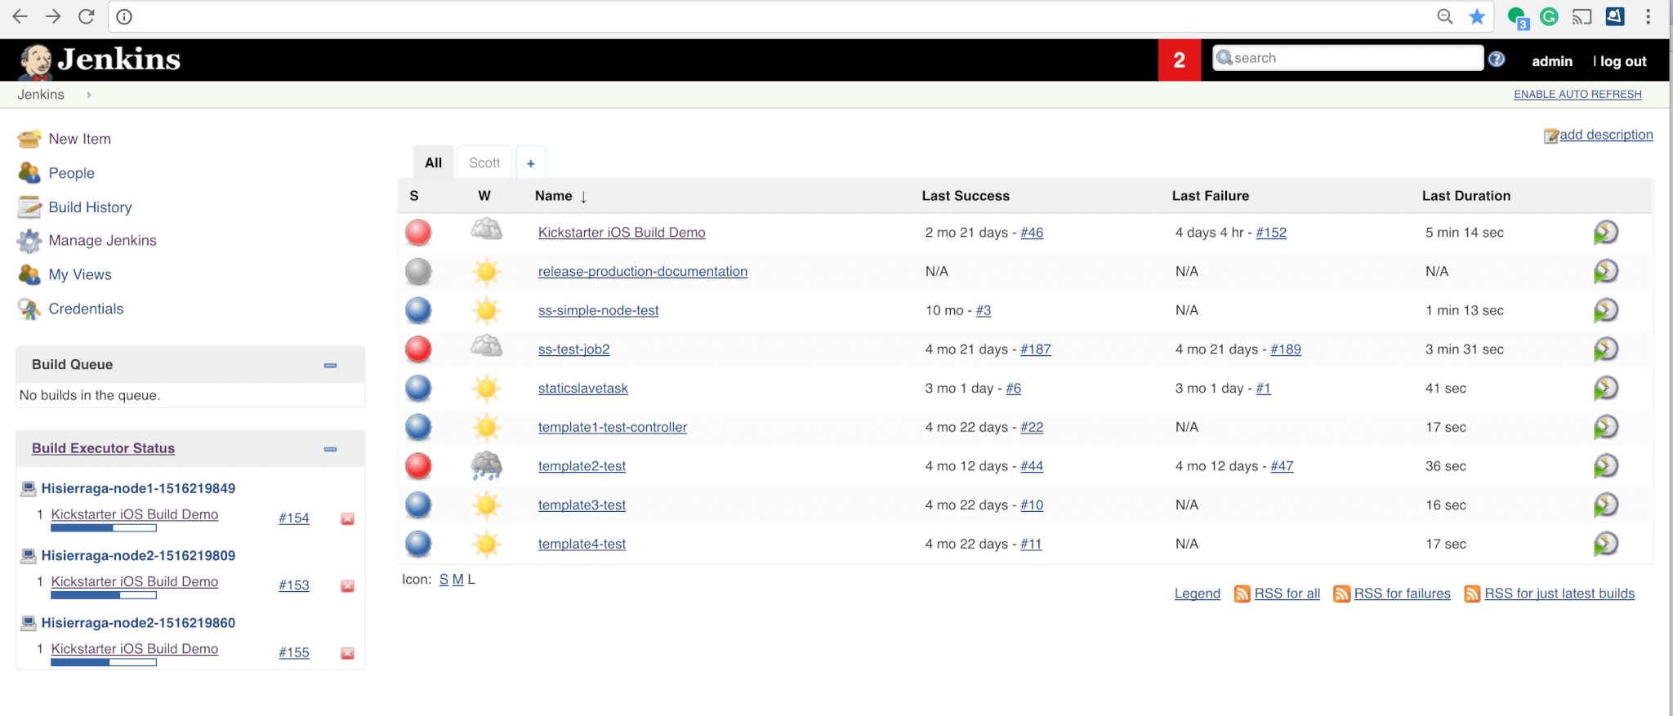This screenshot has height=716, width=1673.
Task: Sort table by the W weather column
Action: pyautogui.click(x=484, y=196)
